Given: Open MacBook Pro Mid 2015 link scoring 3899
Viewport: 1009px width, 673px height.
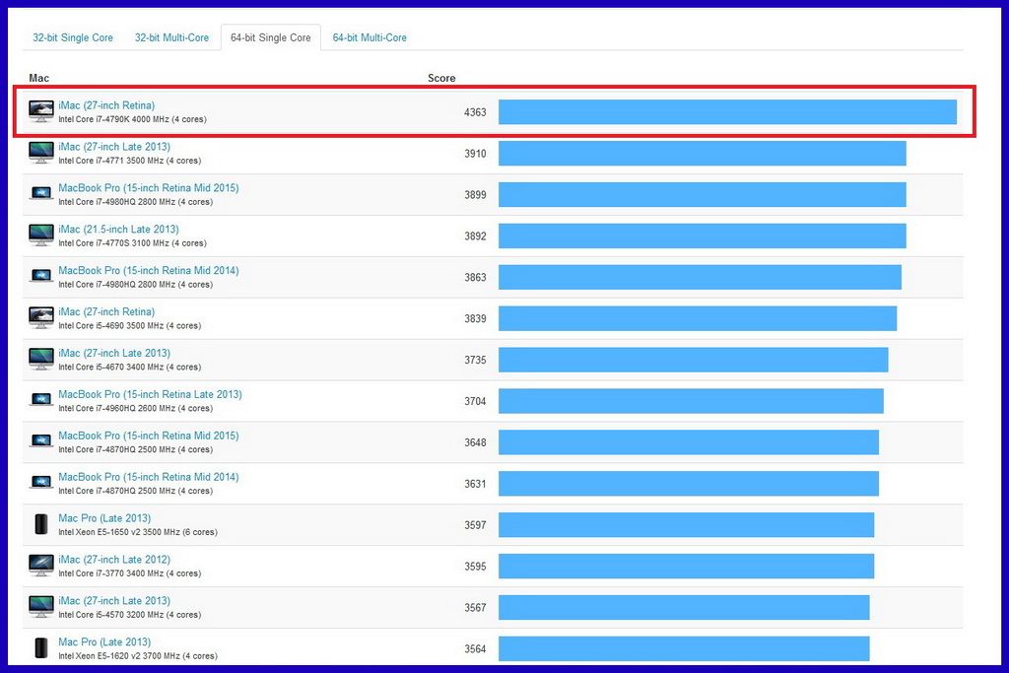Looking at the screenshot, I should tap(149, 188).
